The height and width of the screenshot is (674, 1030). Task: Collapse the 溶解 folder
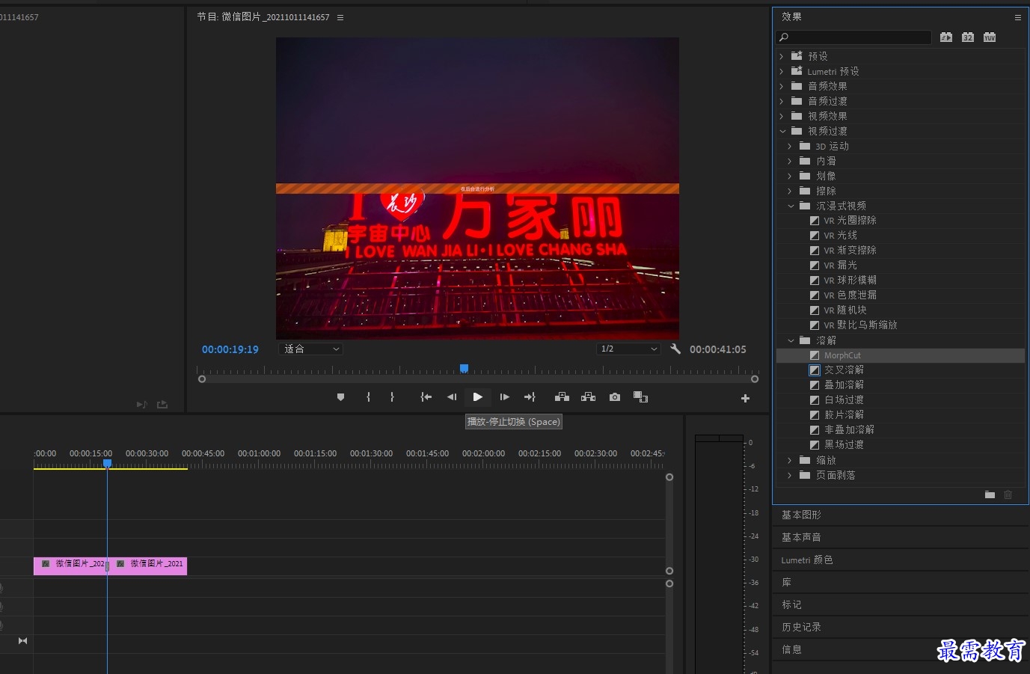pos(791,340)
